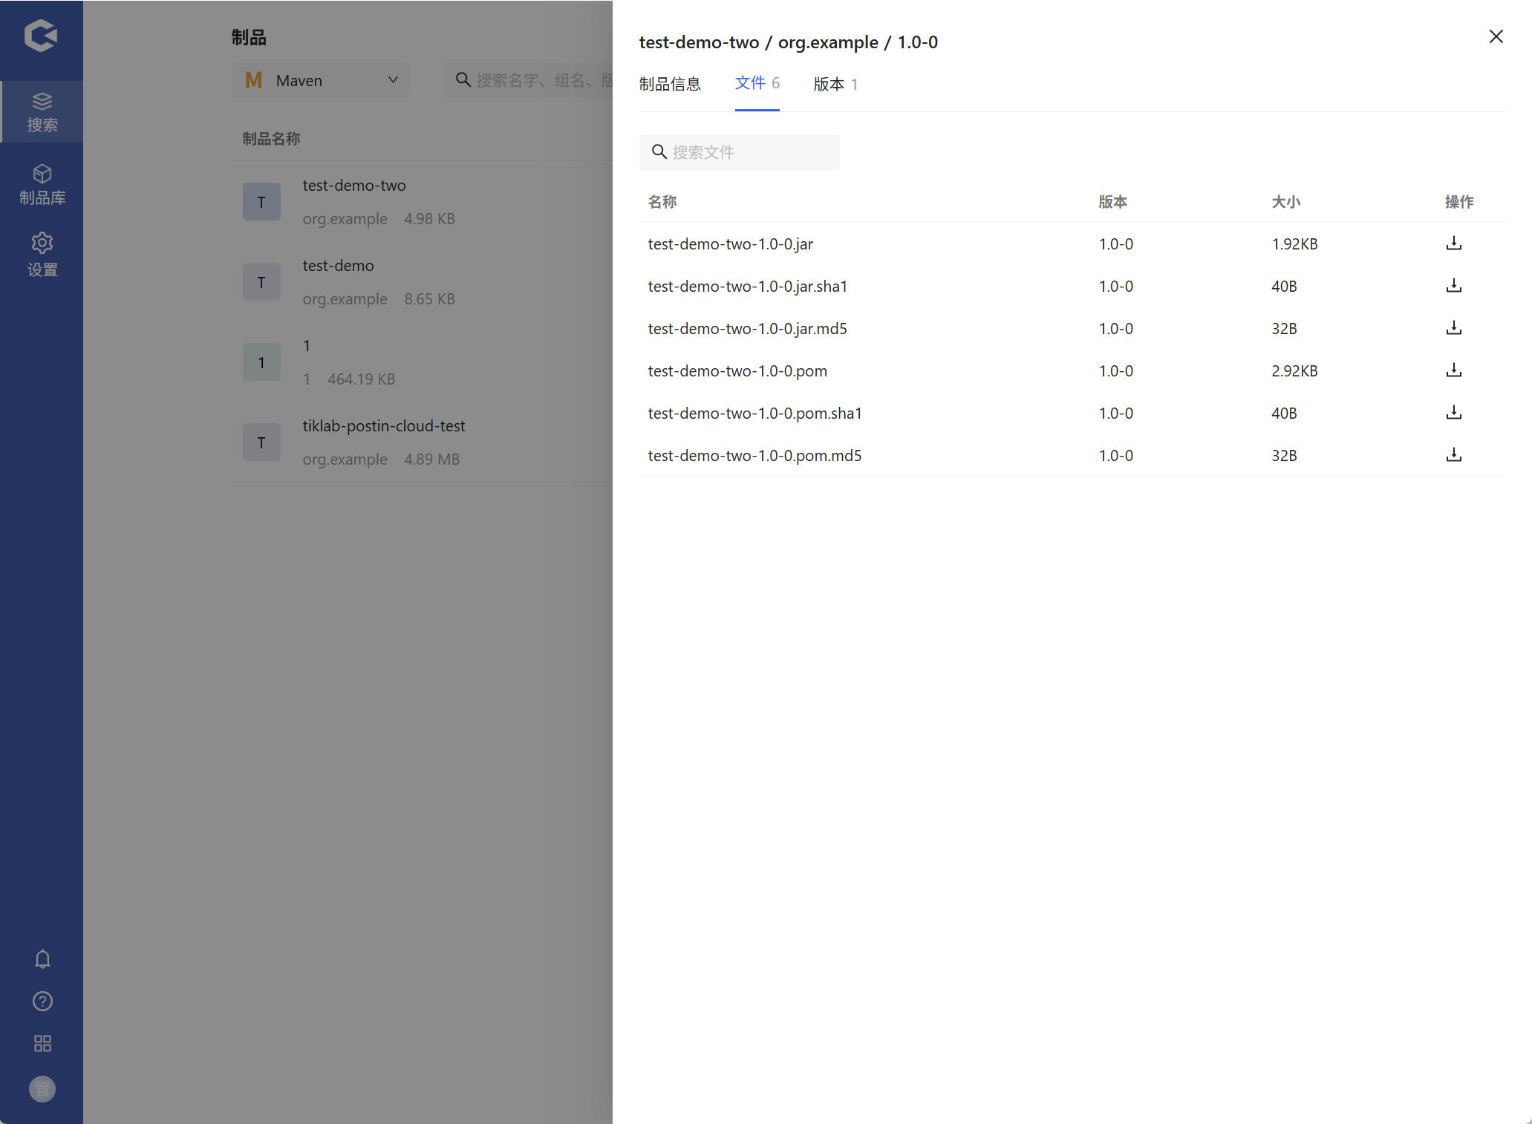Download test-demo-two-1.0-0.jar file
Screen dimensions: 1532x1124
(1453, 244)
